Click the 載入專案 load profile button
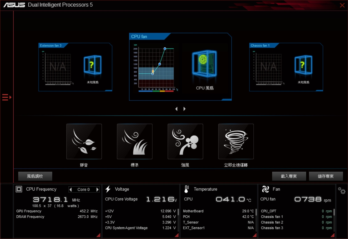 point(289,176)
